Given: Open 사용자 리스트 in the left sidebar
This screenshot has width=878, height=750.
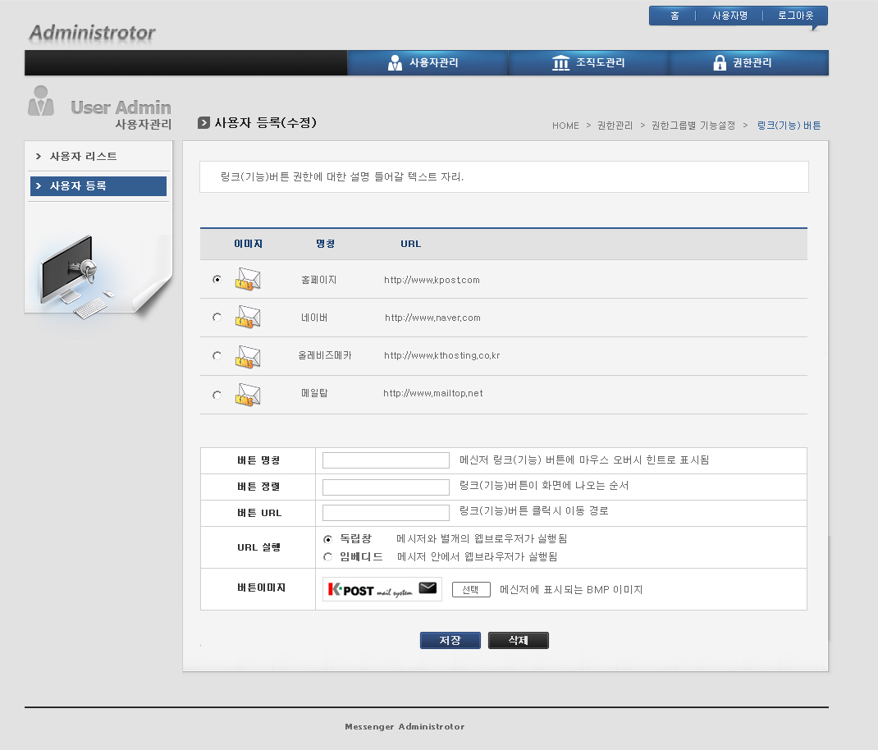Looking at the screenshot, I should (83, 156).
